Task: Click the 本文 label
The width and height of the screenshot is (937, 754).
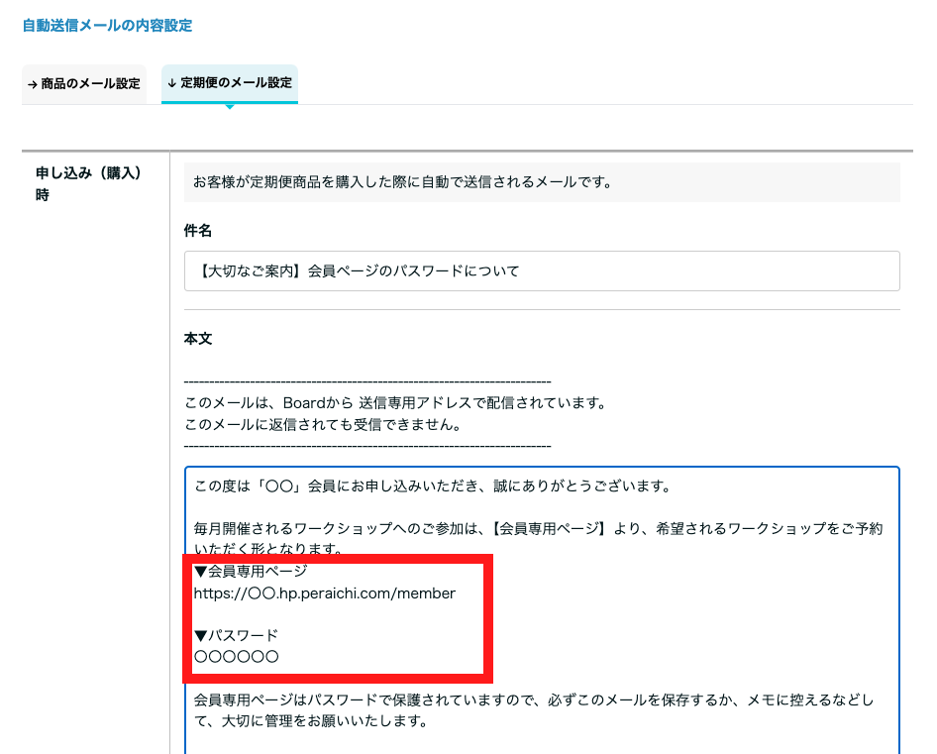Action: pyautogui.click(x=198, y=339)
